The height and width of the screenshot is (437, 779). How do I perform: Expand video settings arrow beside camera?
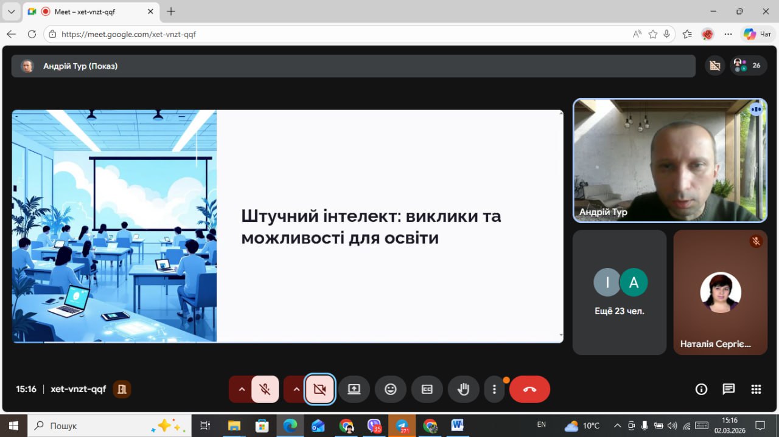click(296, 390)
